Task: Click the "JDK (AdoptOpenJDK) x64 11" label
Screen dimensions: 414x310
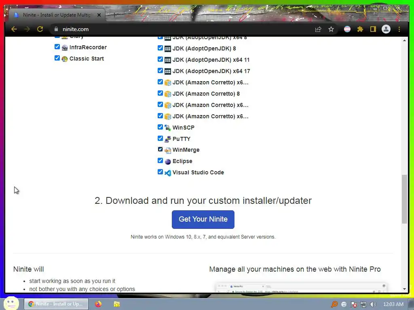Action: [211, 60]
